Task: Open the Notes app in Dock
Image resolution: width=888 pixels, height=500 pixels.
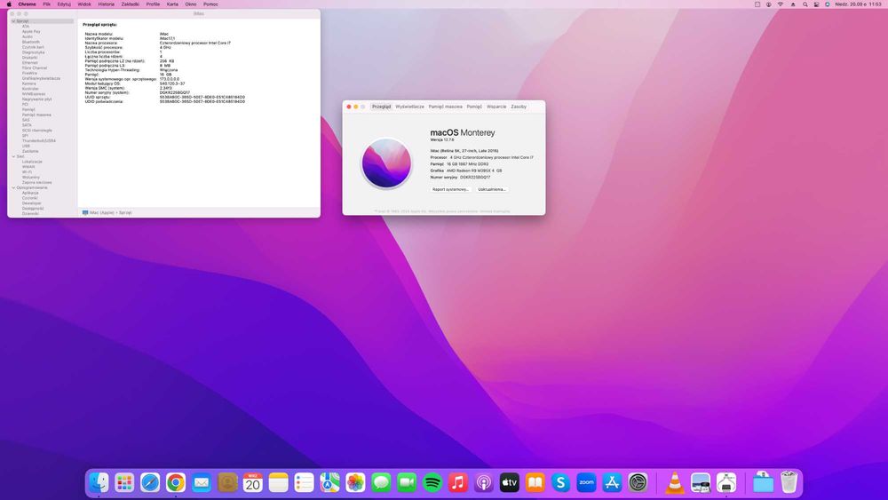Action: coord(279,482)
